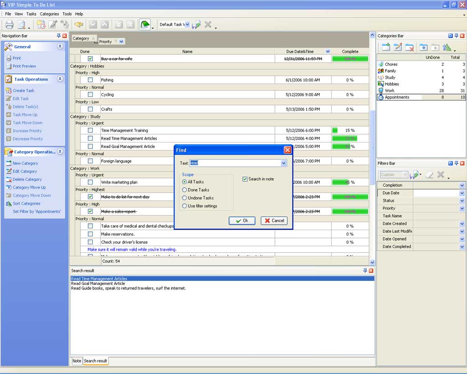
Task: Collapse the General navigation section
Action: click(x=60, y=47)
